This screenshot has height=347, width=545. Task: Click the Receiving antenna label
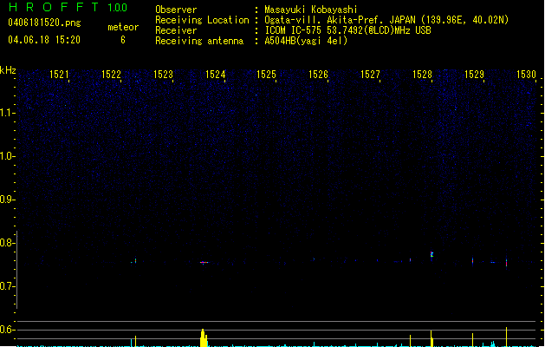(199, 41)
